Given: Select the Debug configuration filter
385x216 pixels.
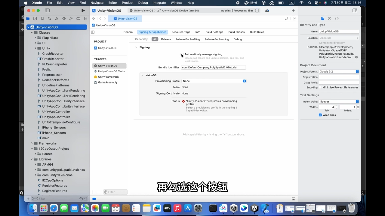Looking at the screenshot, I should click(x=238, y=39).
